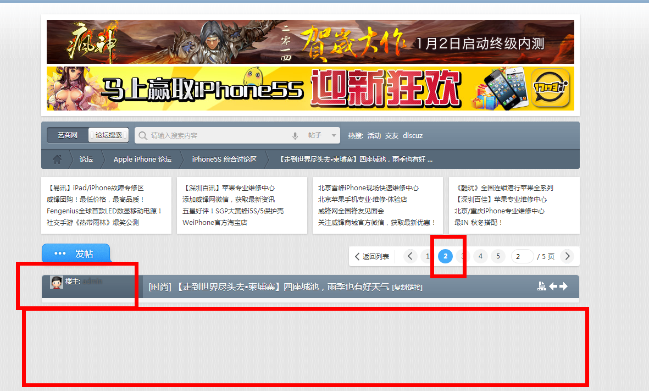Open 威锋网全国锋友见面会 link
Viewport: 649px width, 391px height.
351,211
